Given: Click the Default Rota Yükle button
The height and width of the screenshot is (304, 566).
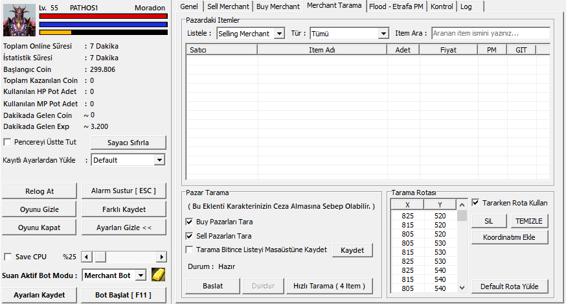Looking at the screenshot, I should point(510,286).
